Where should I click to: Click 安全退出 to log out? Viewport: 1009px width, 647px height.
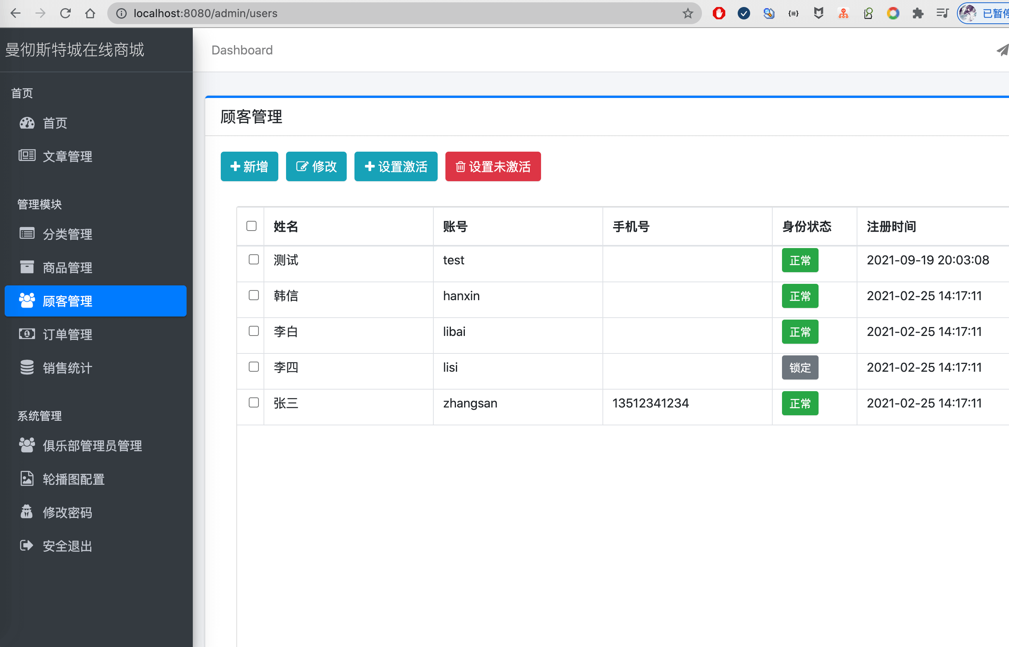click(96, 546)
